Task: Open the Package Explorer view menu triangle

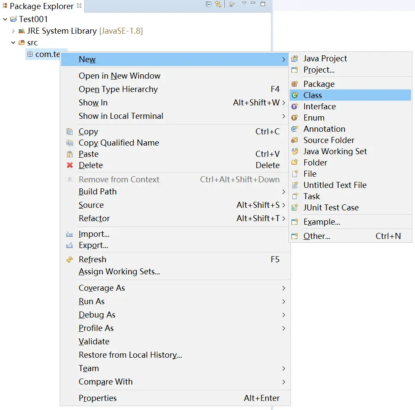Action: [x=244, y=3]
